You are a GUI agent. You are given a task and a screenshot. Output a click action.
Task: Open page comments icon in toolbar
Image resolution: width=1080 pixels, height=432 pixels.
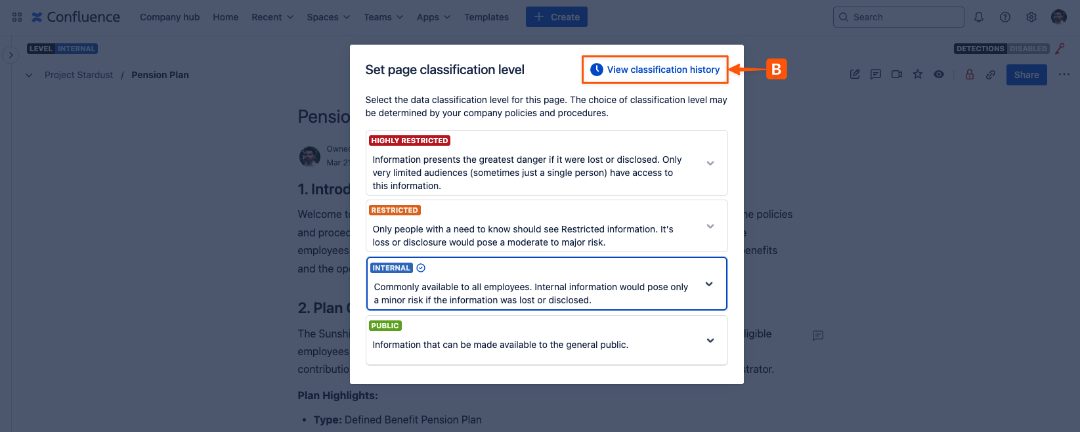tap(876, 75)
